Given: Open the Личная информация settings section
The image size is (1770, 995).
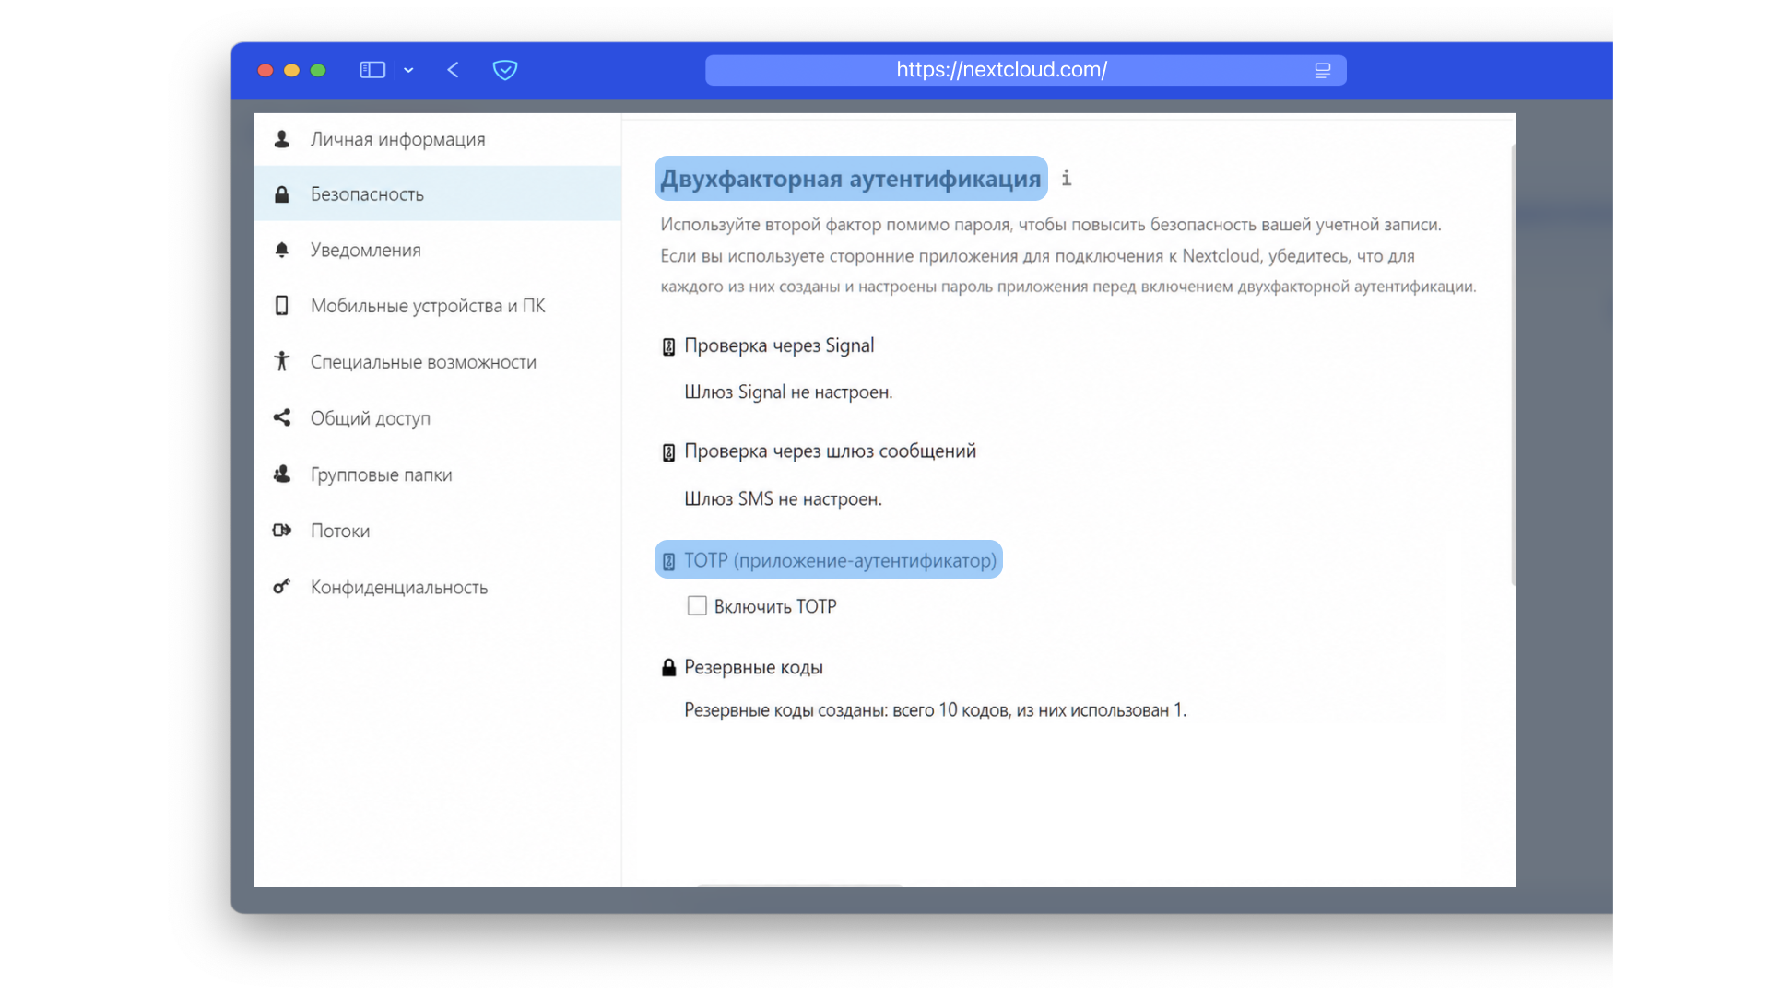Looking at the screenshot, I should pos(438,139).
